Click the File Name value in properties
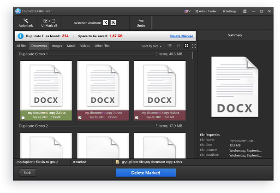280x193 pixels. click(x=242, y=140)
